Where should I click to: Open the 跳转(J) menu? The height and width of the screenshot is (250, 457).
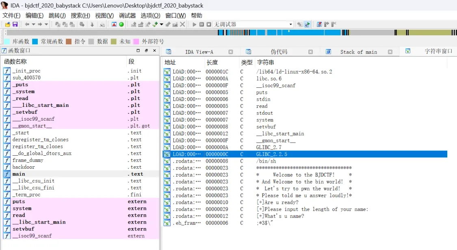pos(57,15)
